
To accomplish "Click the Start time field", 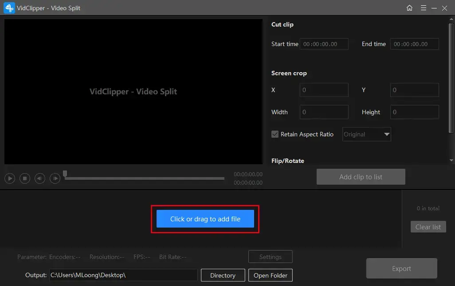I will click(324, 44).
